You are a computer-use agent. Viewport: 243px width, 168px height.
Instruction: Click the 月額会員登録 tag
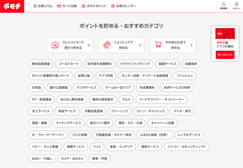pyautogui.click(x=93, y=111)
